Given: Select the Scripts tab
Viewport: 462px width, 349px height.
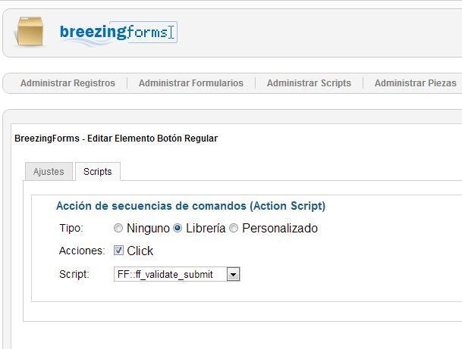Looking at the screenshot, I should click(x=98, y=171).
